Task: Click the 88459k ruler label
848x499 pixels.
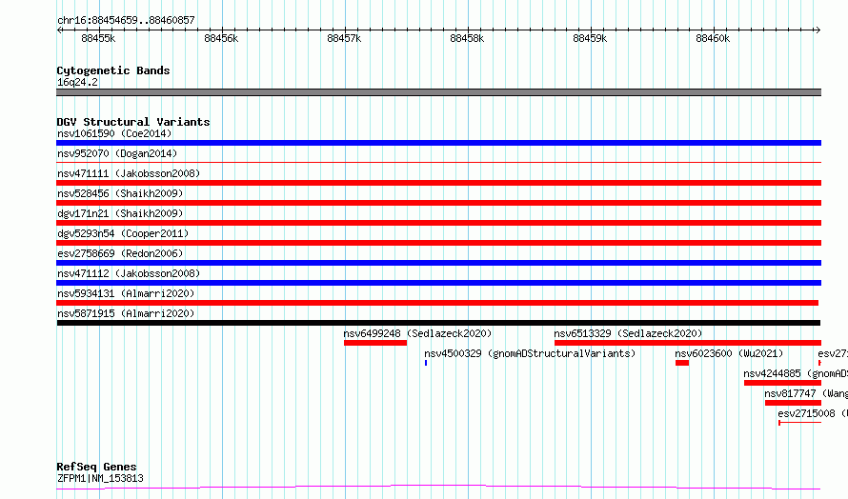Action: [590, 38]
